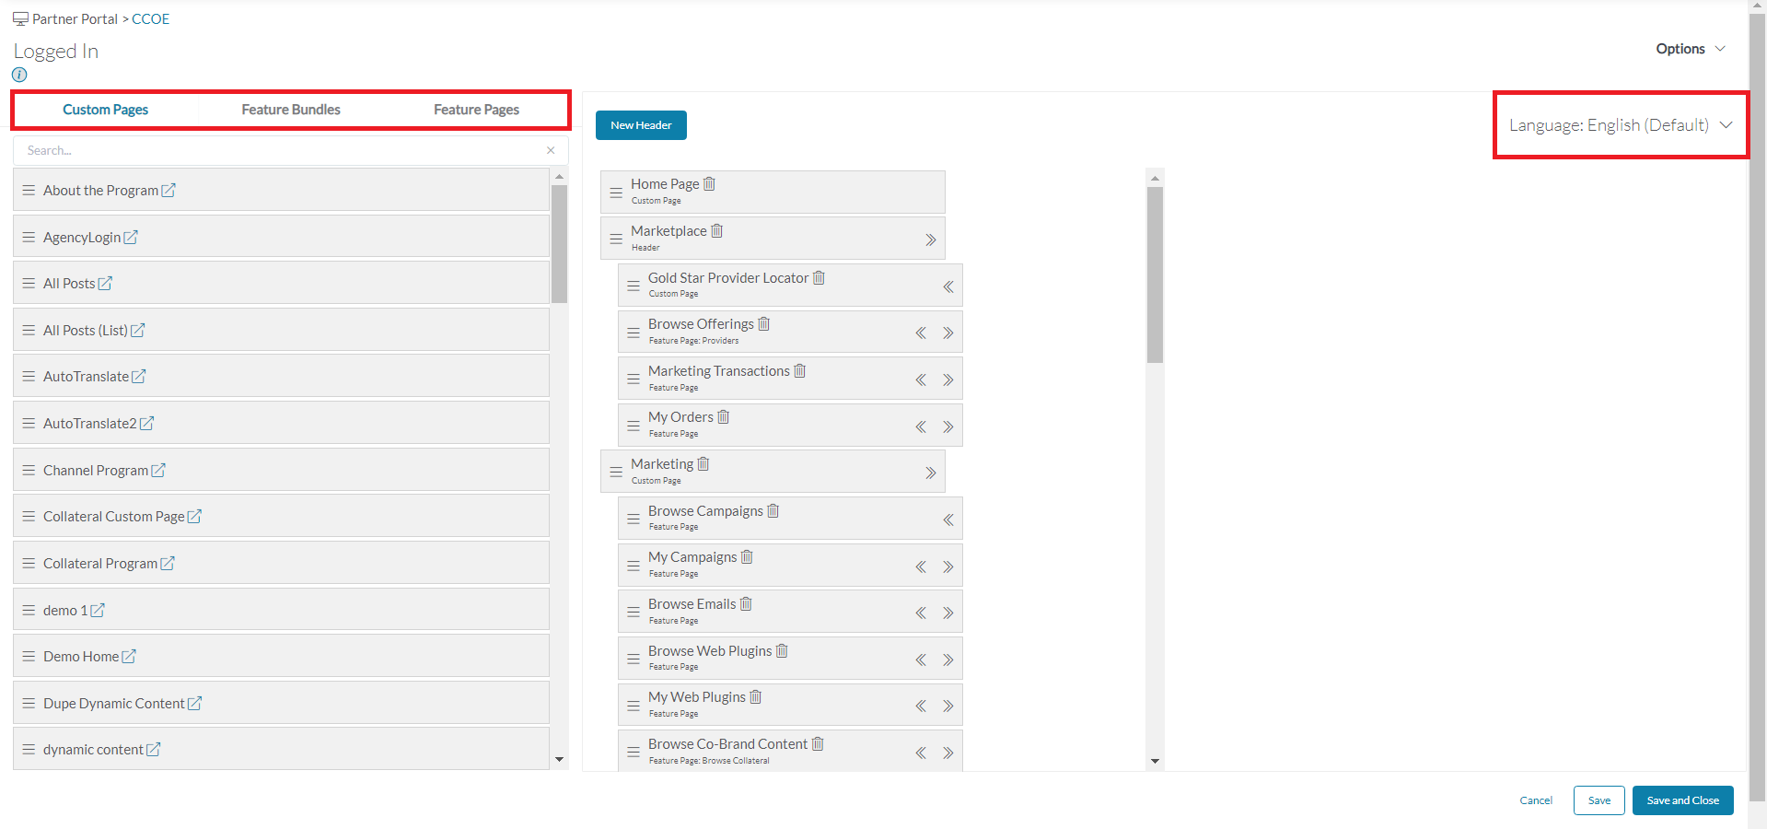Open Demo Home via external link icon
Screen dimensions: 1767x829
tap(130, 656)
